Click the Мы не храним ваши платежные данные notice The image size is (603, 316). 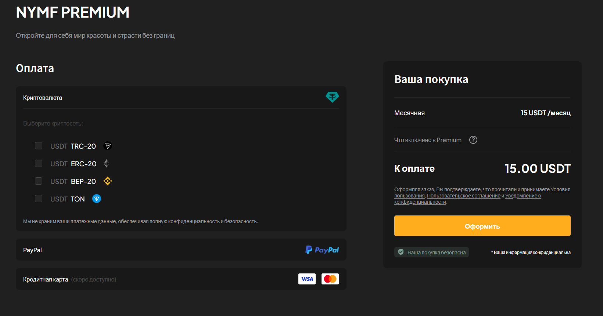(x=140, y=221)
